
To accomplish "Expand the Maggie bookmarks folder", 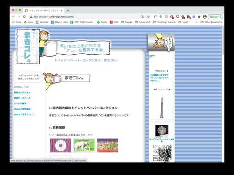I will click(x=127, y=22).
